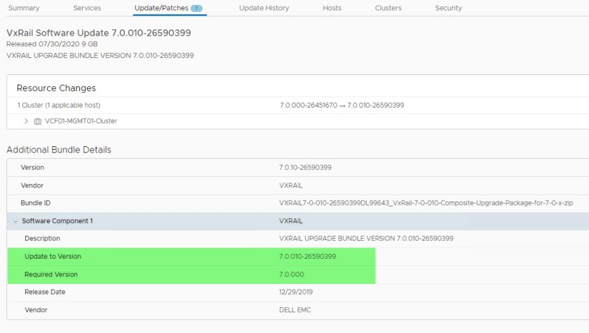Collapse the Software Component 1 section
Viewport: 589px width, 333px height.
pos(15,221)
